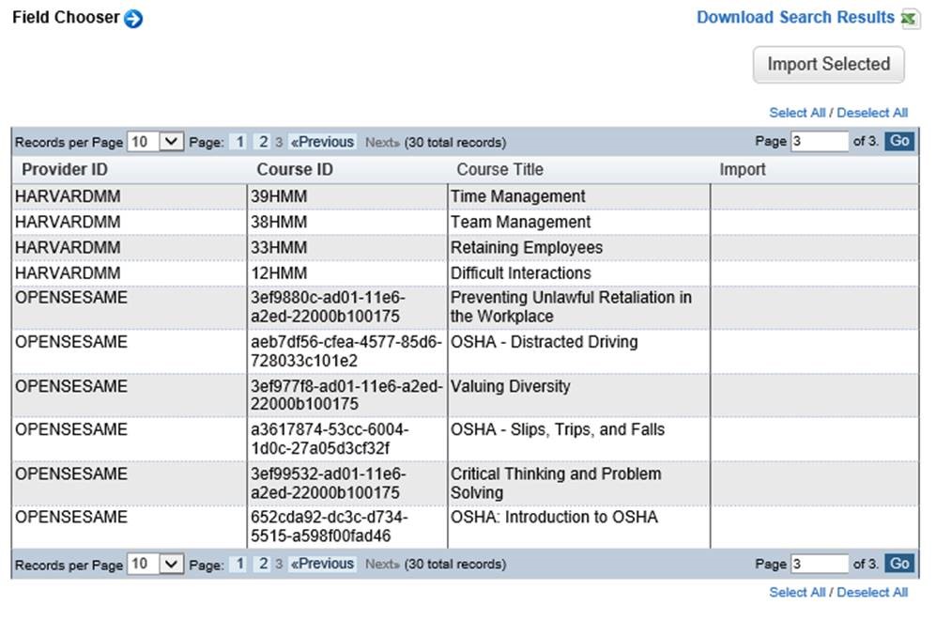Image resolution: width=936 pixels, height=621 pixels.
Task: Click course ID 39HMM
Action: click(x=279, y=196)
